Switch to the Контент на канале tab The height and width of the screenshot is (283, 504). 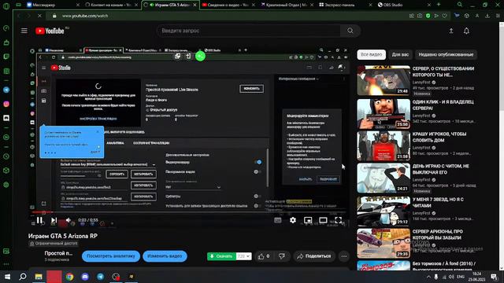pos(110,5)
